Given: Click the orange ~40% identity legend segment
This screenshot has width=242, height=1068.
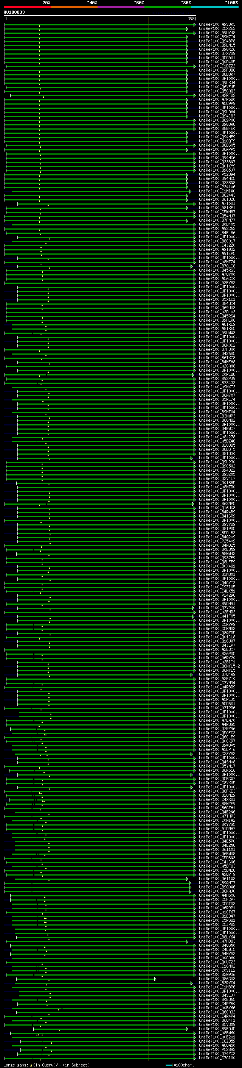Looking at the screenshot, I should pos(74,7).
